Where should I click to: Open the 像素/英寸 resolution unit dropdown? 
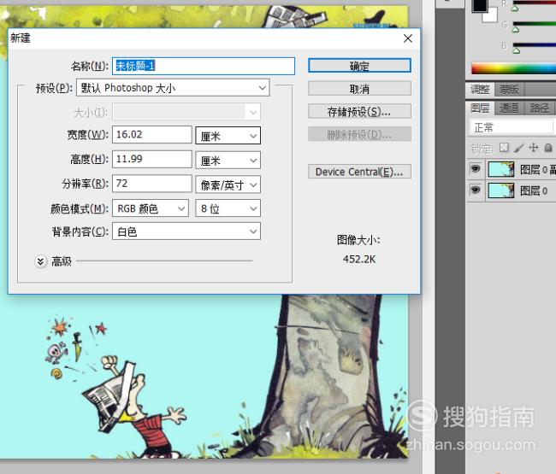[x=228, y=184]
